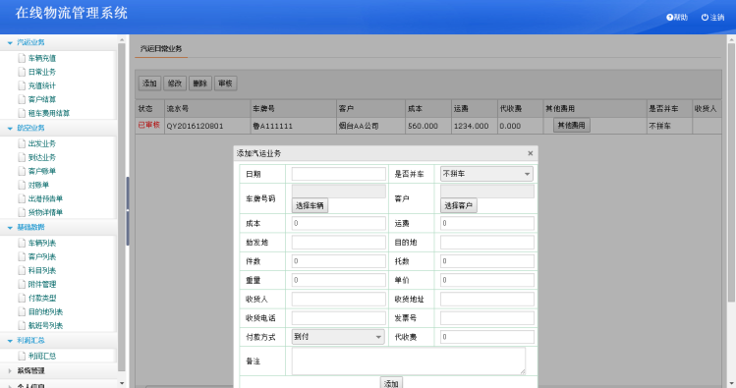Click the 审核 toolbar button
This screenshot has width=736, height=388.
click(x=225, y=83)
